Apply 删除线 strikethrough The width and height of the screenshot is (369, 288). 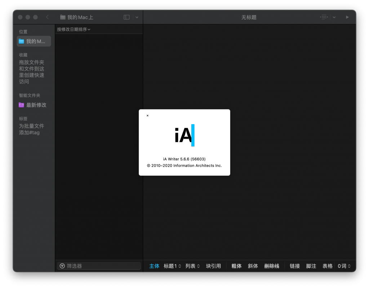pyautogui.click(x=272, y=266)
